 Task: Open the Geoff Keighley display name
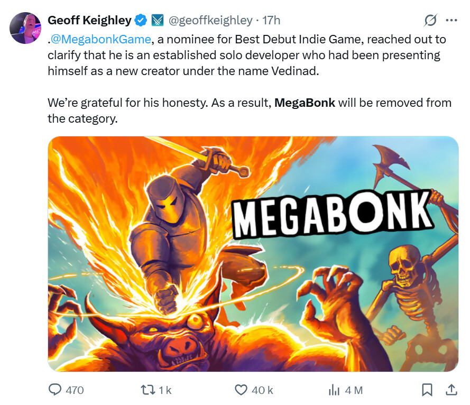(x=90, y=21)
